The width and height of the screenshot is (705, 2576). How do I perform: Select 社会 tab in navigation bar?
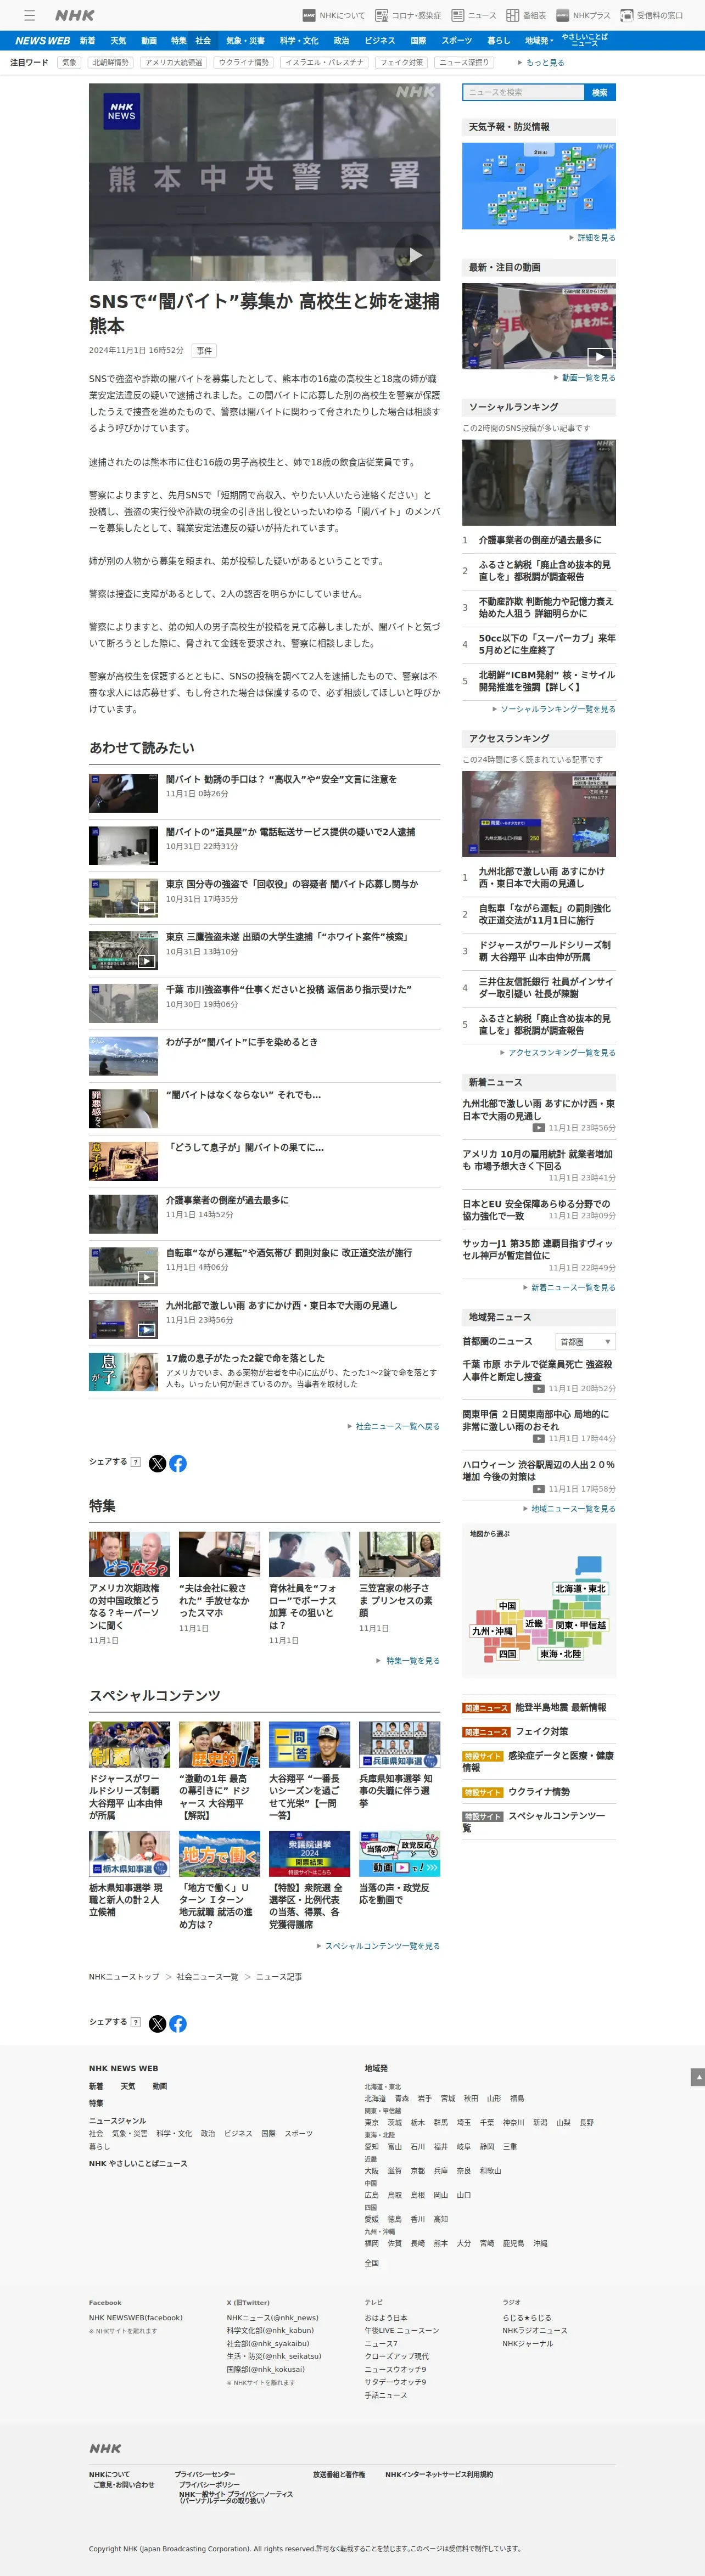203,41
